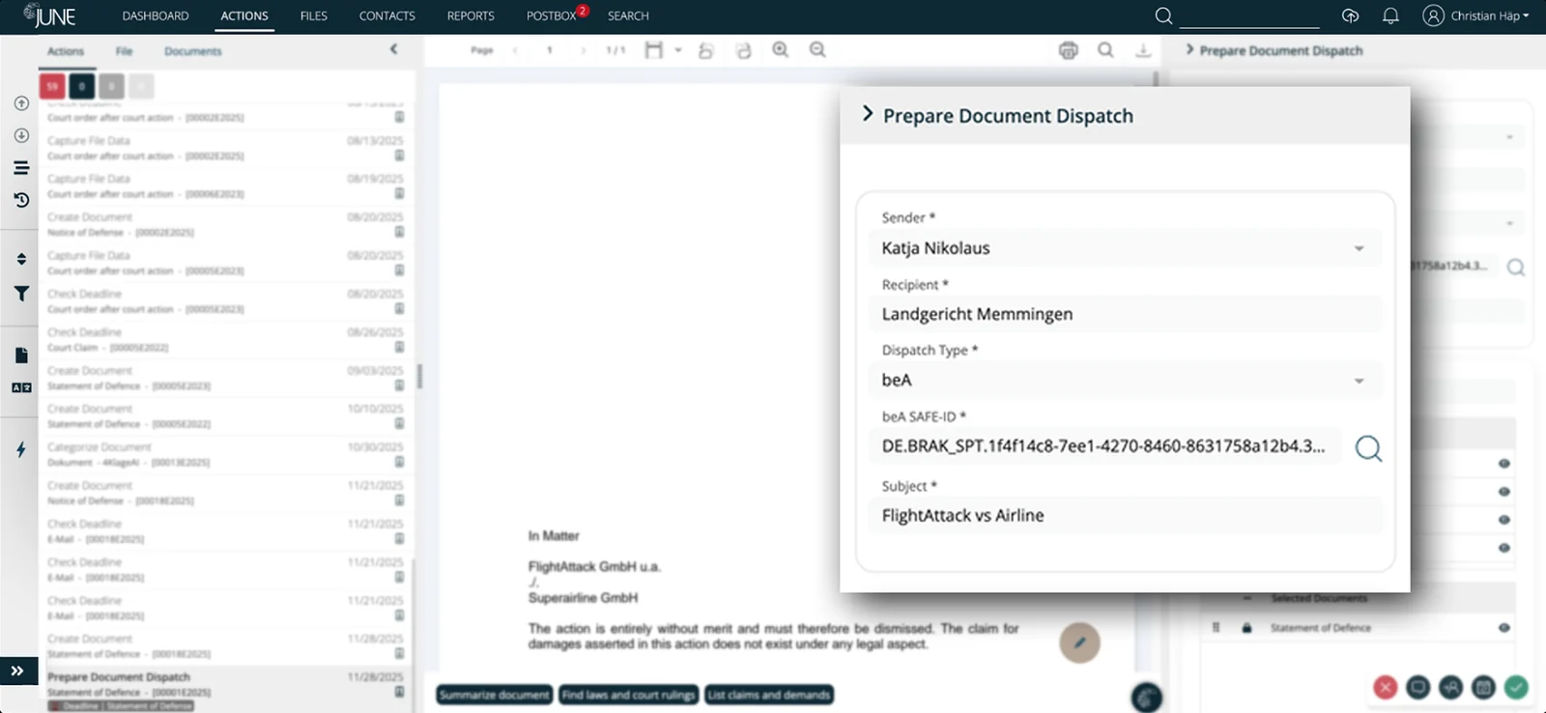Open the notifications bell
This screenshot has height=713, width=1546.
coord(1390,15)
